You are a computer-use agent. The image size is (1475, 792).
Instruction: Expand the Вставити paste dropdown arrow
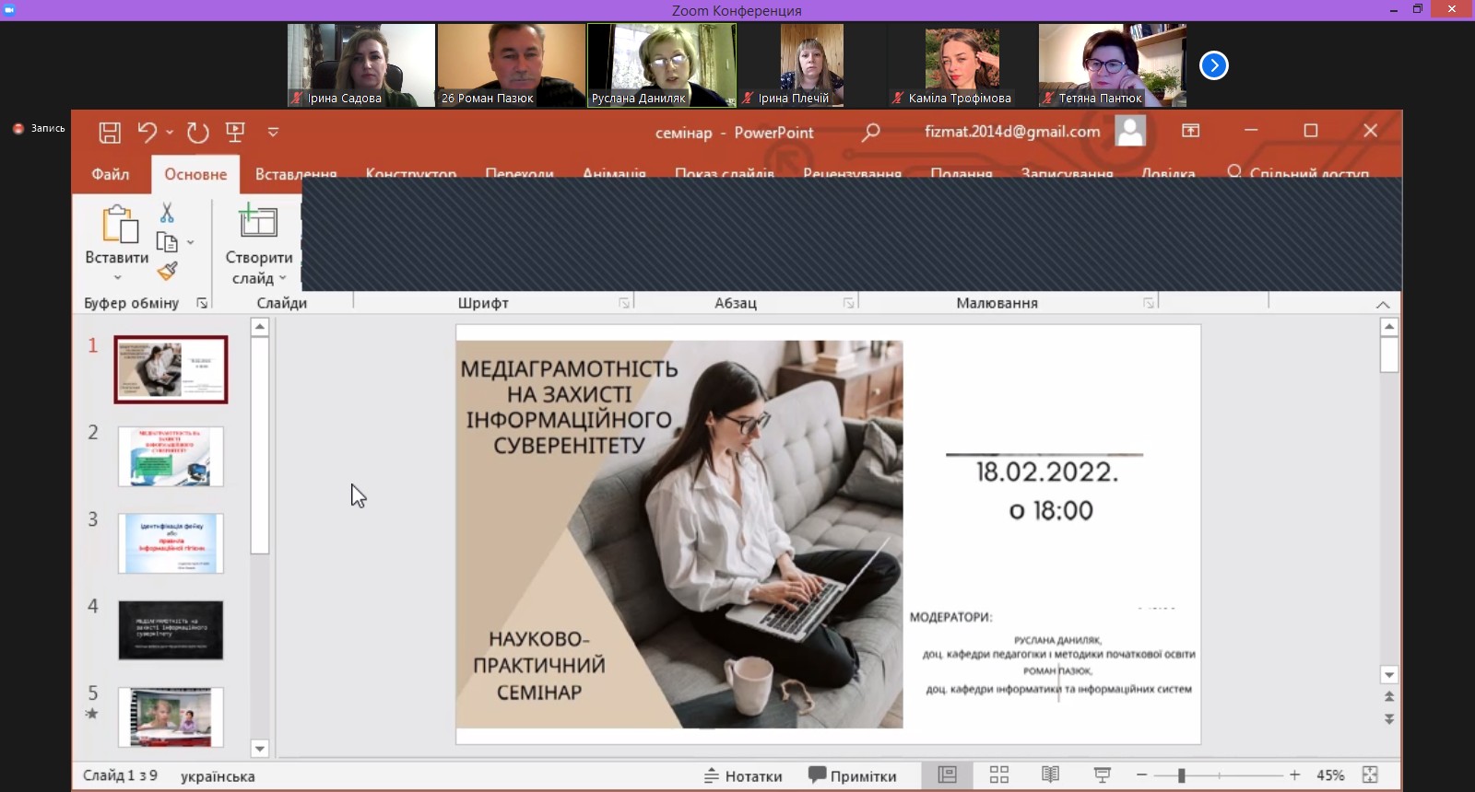coord(117,277)
